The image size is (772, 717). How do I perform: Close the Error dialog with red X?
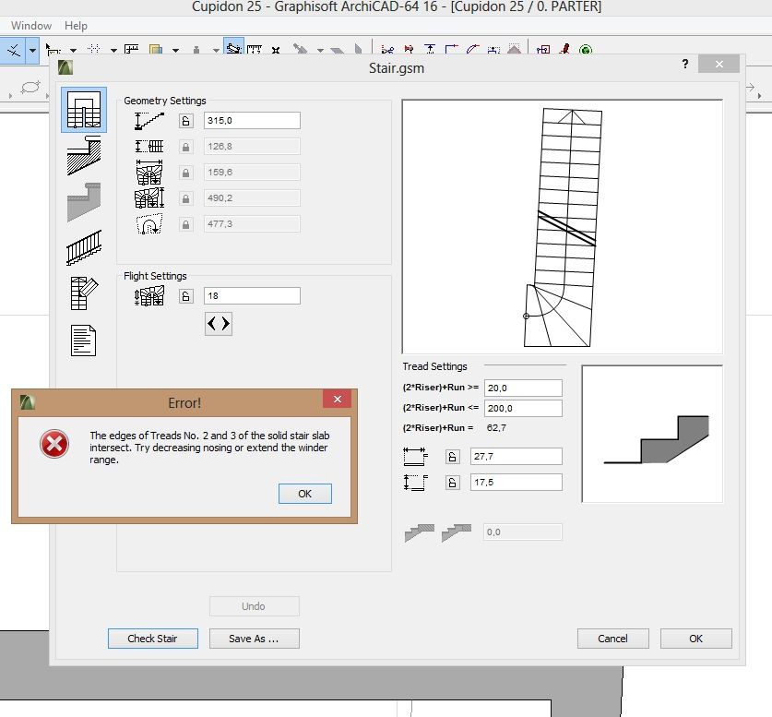click(338, 399)
